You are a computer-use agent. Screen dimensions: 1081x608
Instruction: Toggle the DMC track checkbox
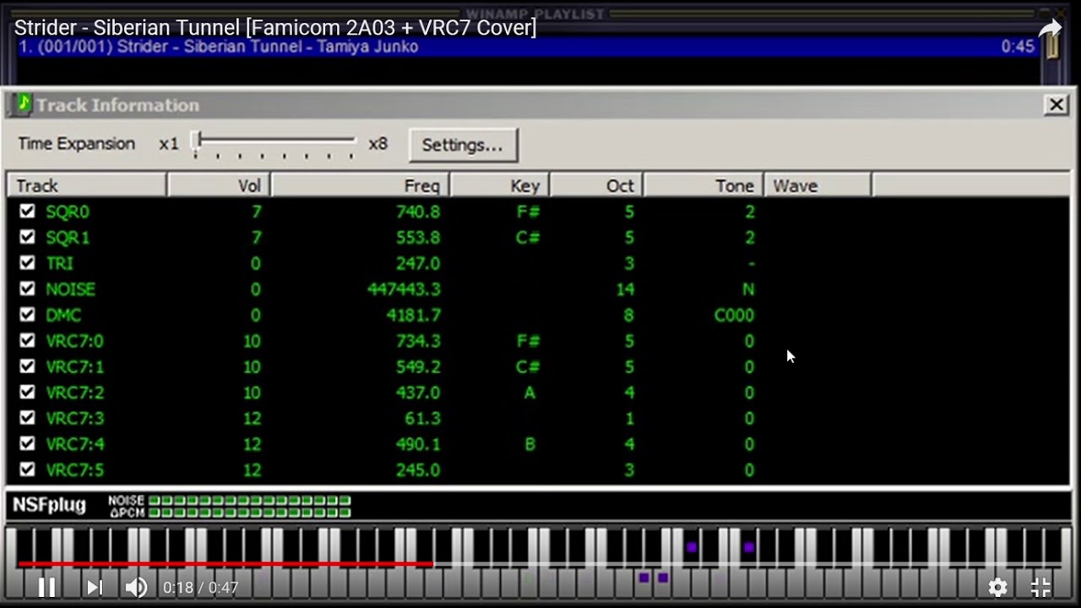pyautogui.click(x=27, y=315)
